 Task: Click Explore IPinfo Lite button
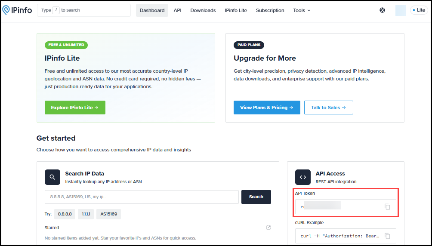pyautogui.click(x=75, y=108)
